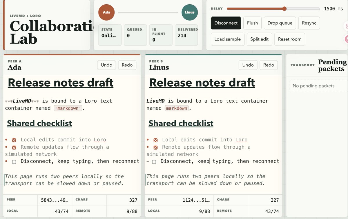Redo in Linus's peer panel
The width and height of the screenshot is (348, 219).
pyautogui.click(x=269, y=65)
